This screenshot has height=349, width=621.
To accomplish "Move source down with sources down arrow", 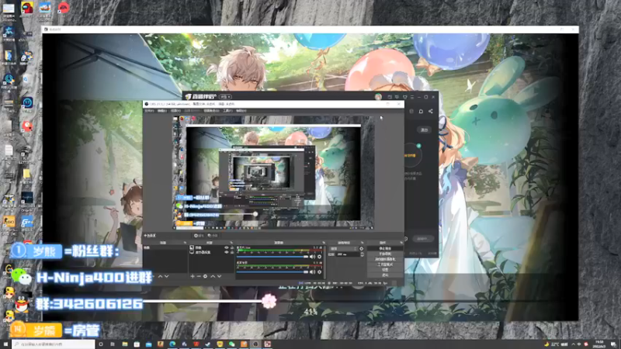I will 220,276.
